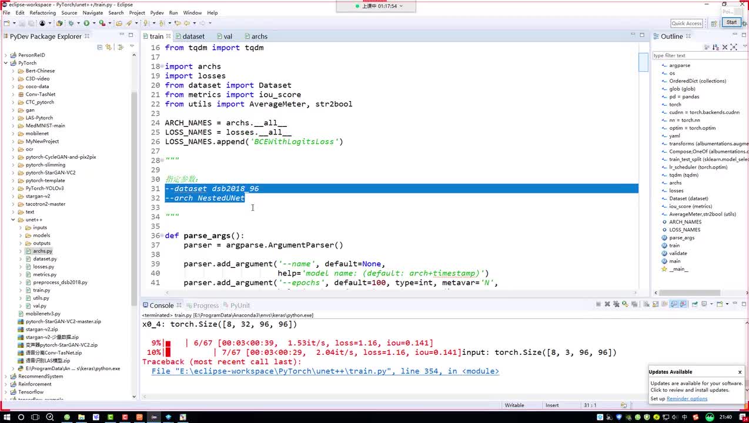Toggle Console scroll lock icon
Image resolution: width=749 pixels, height=423 pixels.
point(656,304)
